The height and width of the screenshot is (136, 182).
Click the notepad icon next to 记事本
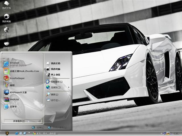point(6,107)
